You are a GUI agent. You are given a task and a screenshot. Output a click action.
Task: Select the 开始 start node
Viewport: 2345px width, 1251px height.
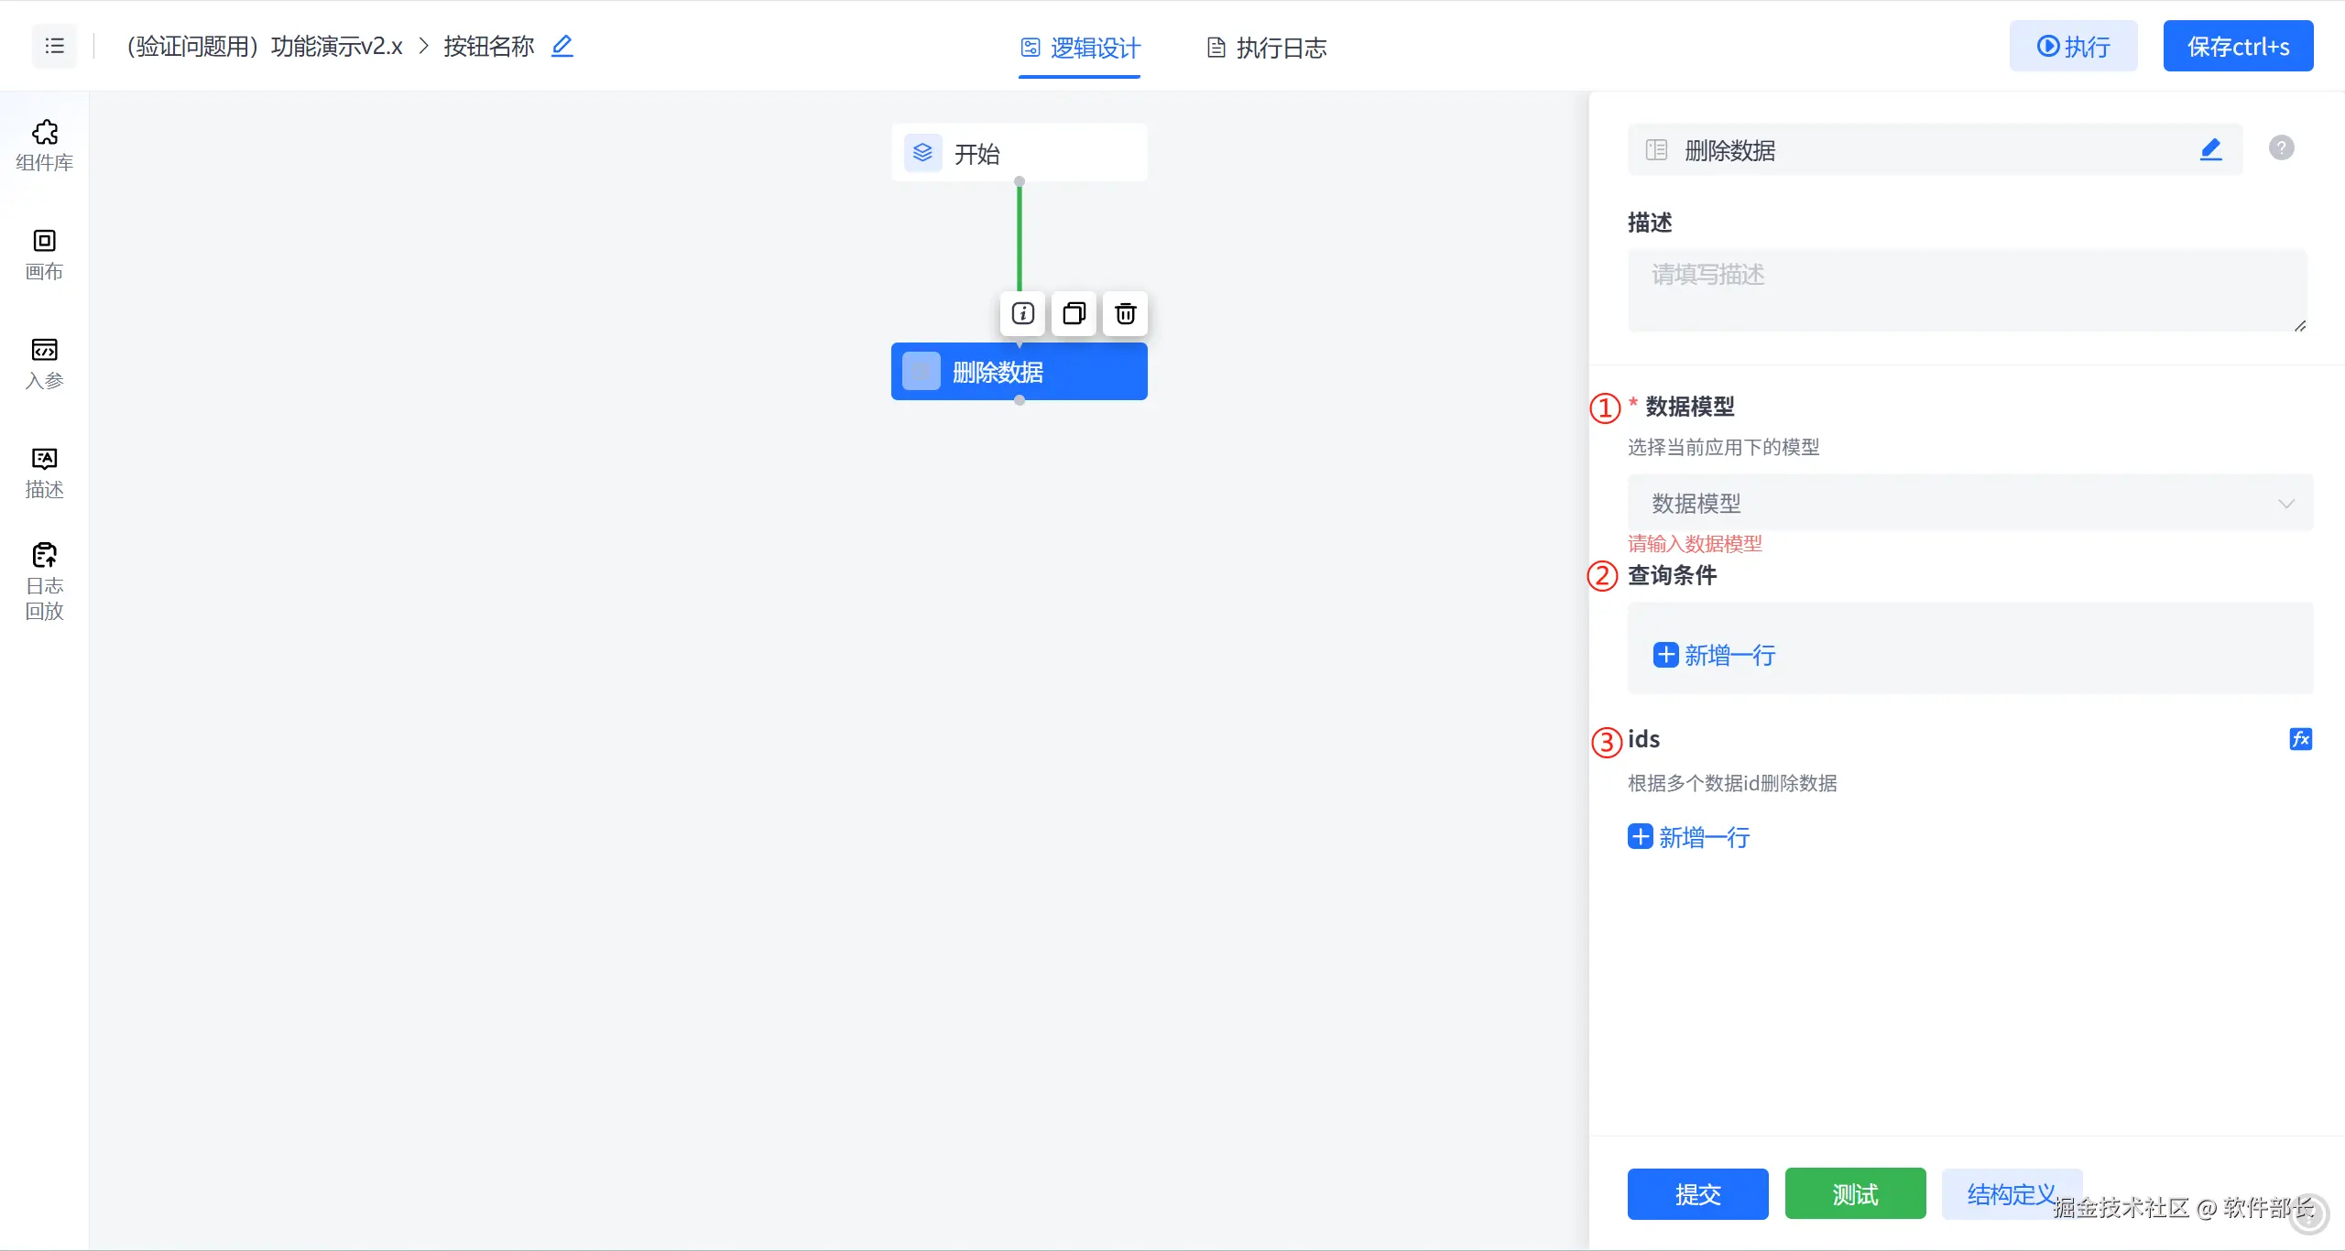[1019, 153]
